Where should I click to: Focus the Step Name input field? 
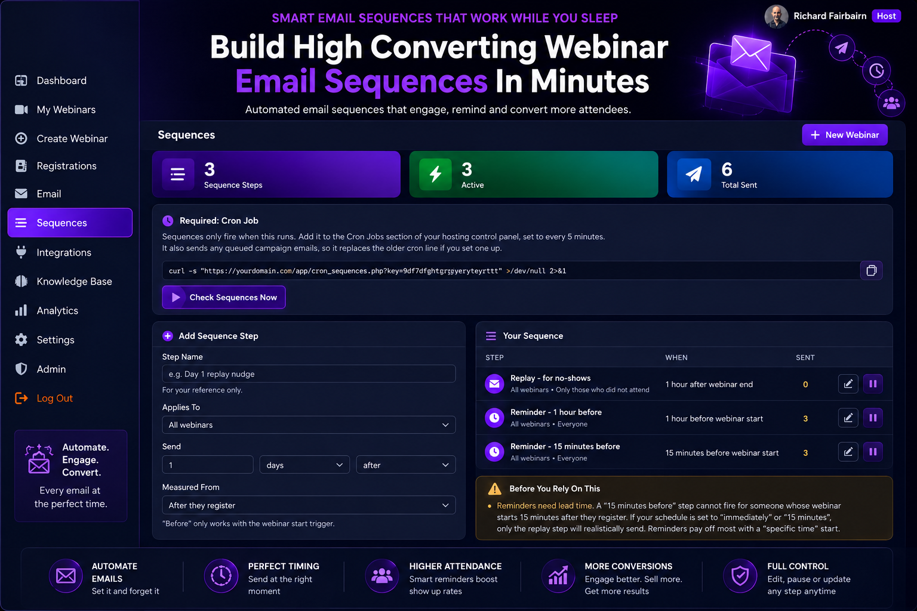[x=309, y=374]
